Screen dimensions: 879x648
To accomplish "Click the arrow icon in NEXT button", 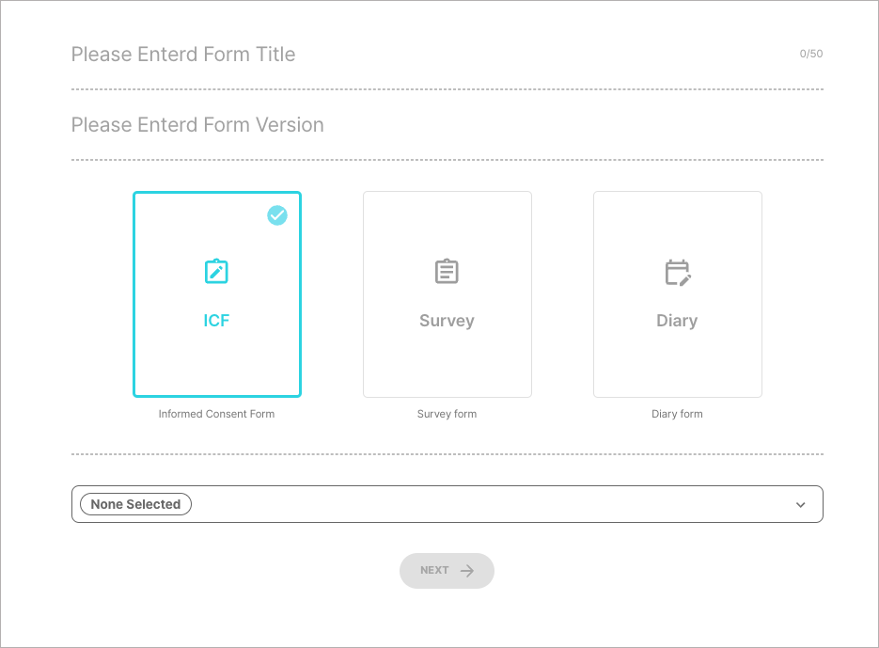I will [x=467, y=571].
